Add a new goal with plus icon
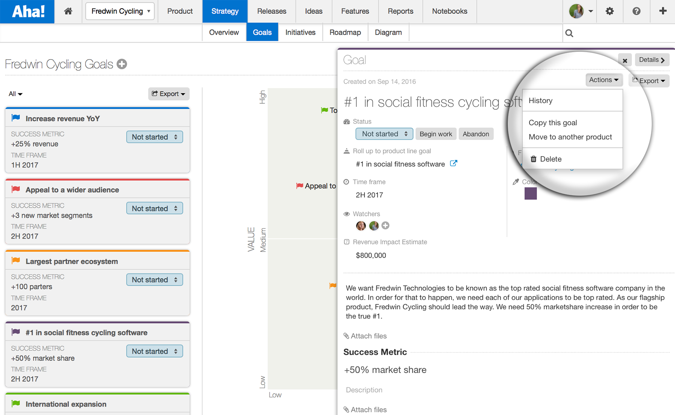This screenshot has height=415, width=675. [122, 64]
